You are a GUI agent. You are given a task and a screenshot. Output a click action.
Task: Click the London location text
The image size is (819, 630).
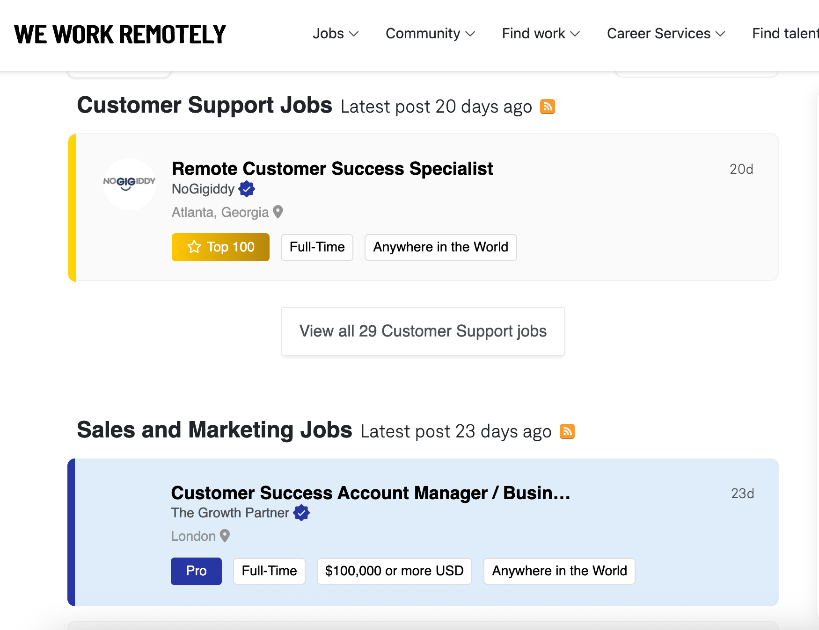pyautogui.click(x=193, y=536)
